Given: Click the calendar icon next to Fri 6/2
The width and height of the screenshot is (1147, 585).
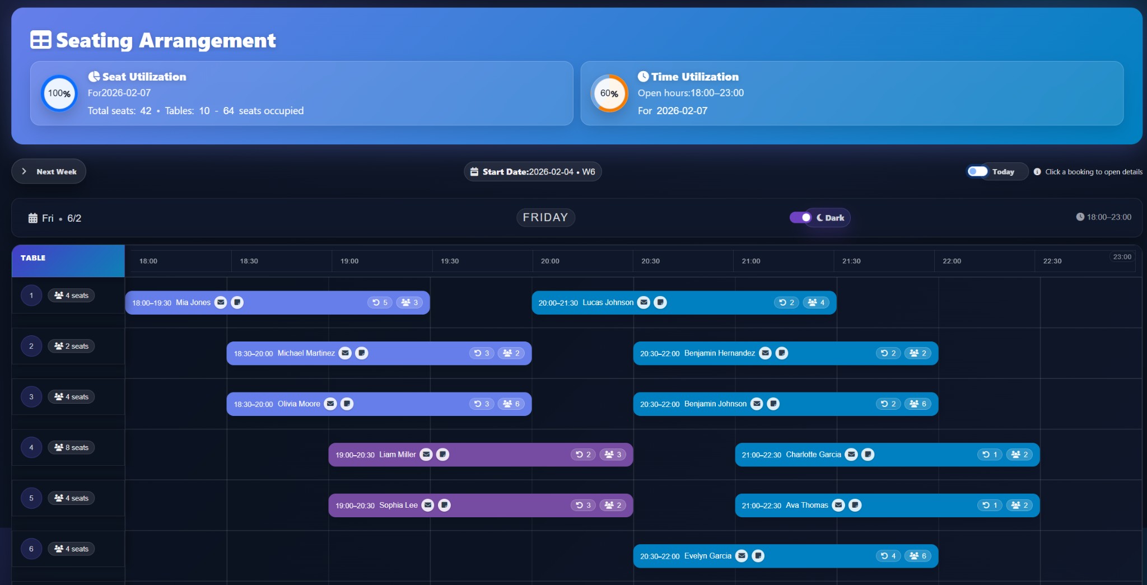Looking at the screenshot, I should [32, 218].
